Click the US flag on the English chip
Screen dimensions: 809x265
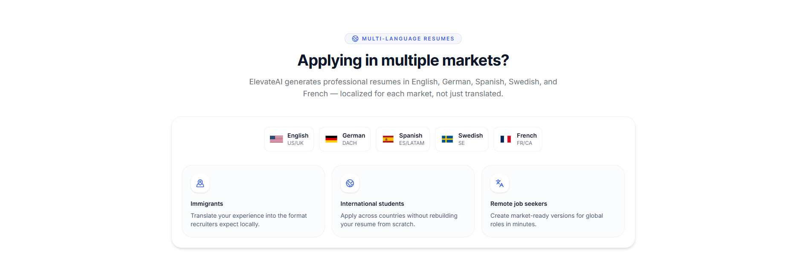[x=275, y=139]
